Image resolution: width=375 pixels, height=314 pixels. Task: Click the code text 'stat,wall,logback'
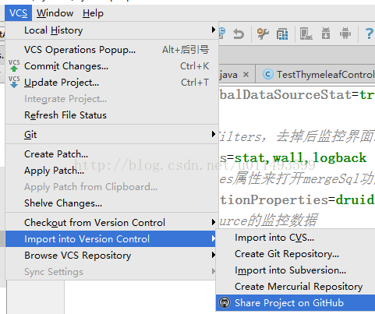pos(300,157)
